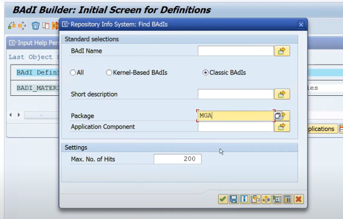Select the Classic BAdIs radio button
Screen dimensions: 343x219
click(205, 72)
